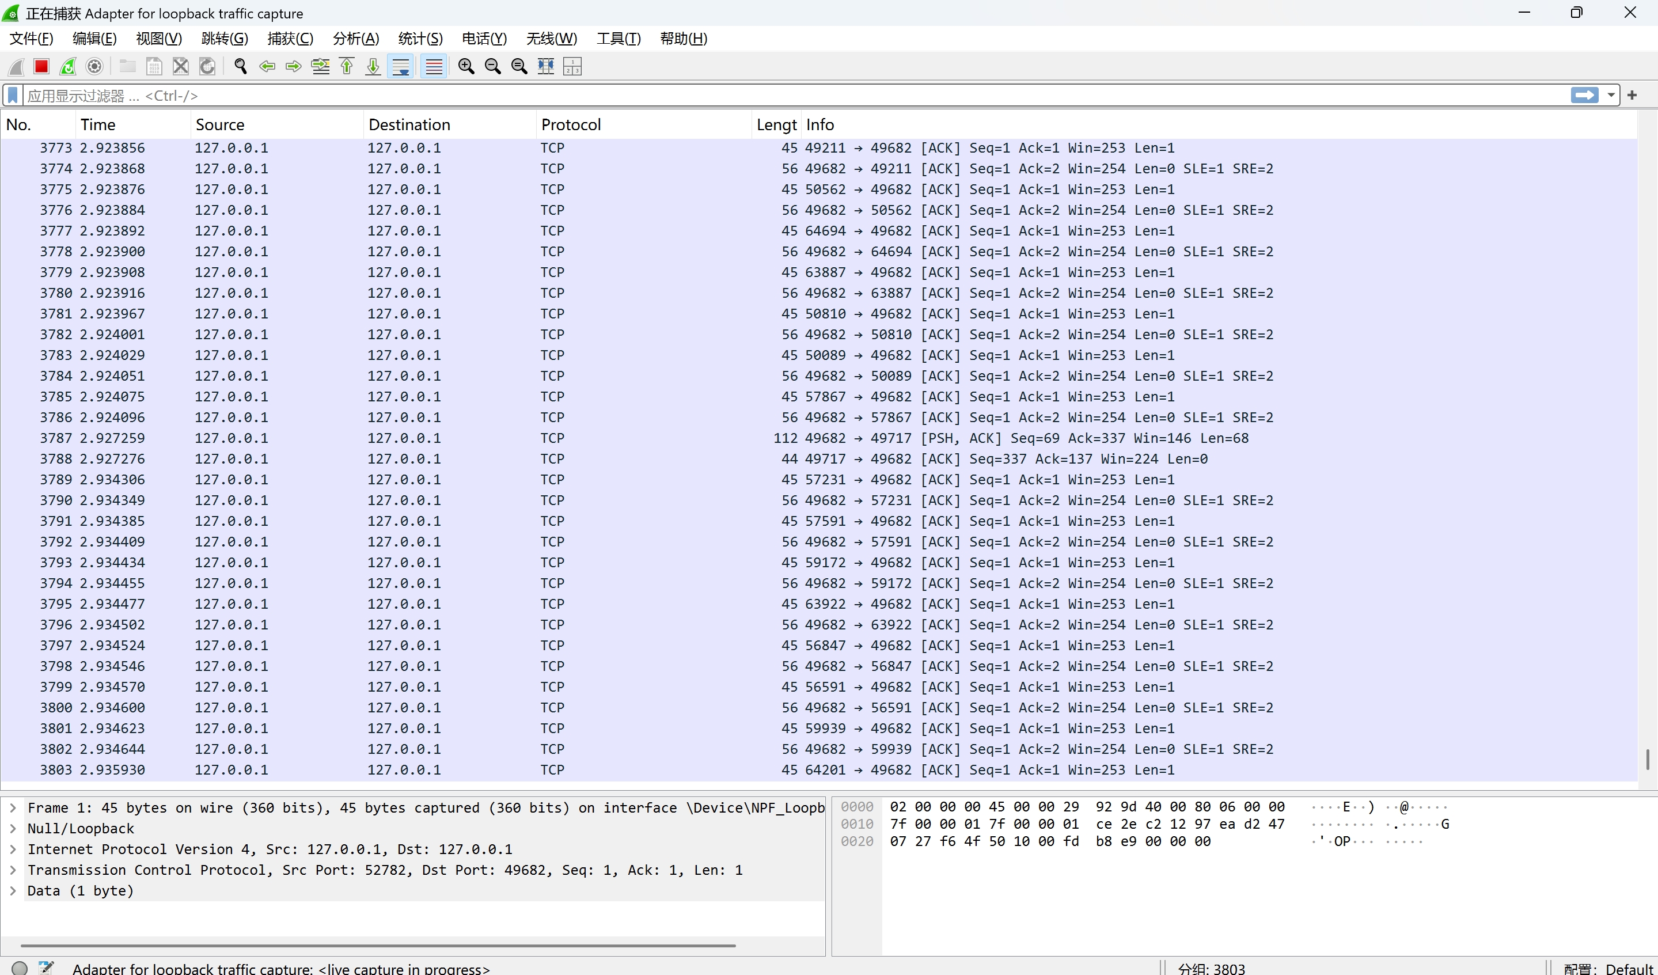Image resolution: width=1658 pixels, height=975 pixels.
Task: Open the display filter history dropdown arrow
Action: coord(1611,96)
